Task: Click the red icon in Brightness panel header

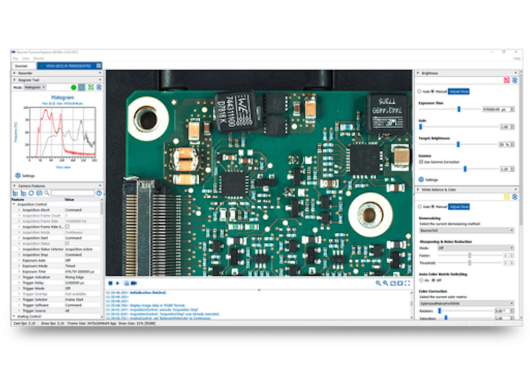Action: [x=507, y=81]
